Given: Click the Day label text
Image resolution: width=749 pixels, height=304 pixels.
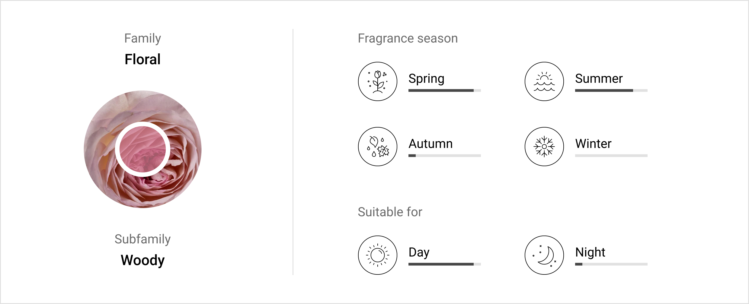Looking at the screenshot, I should (419, 253).
